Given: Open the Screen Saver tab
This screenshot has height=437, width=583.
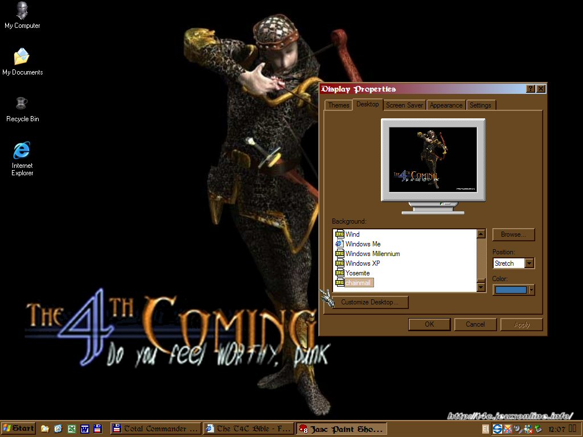Looking at the screenshot, I should [404, 105].
